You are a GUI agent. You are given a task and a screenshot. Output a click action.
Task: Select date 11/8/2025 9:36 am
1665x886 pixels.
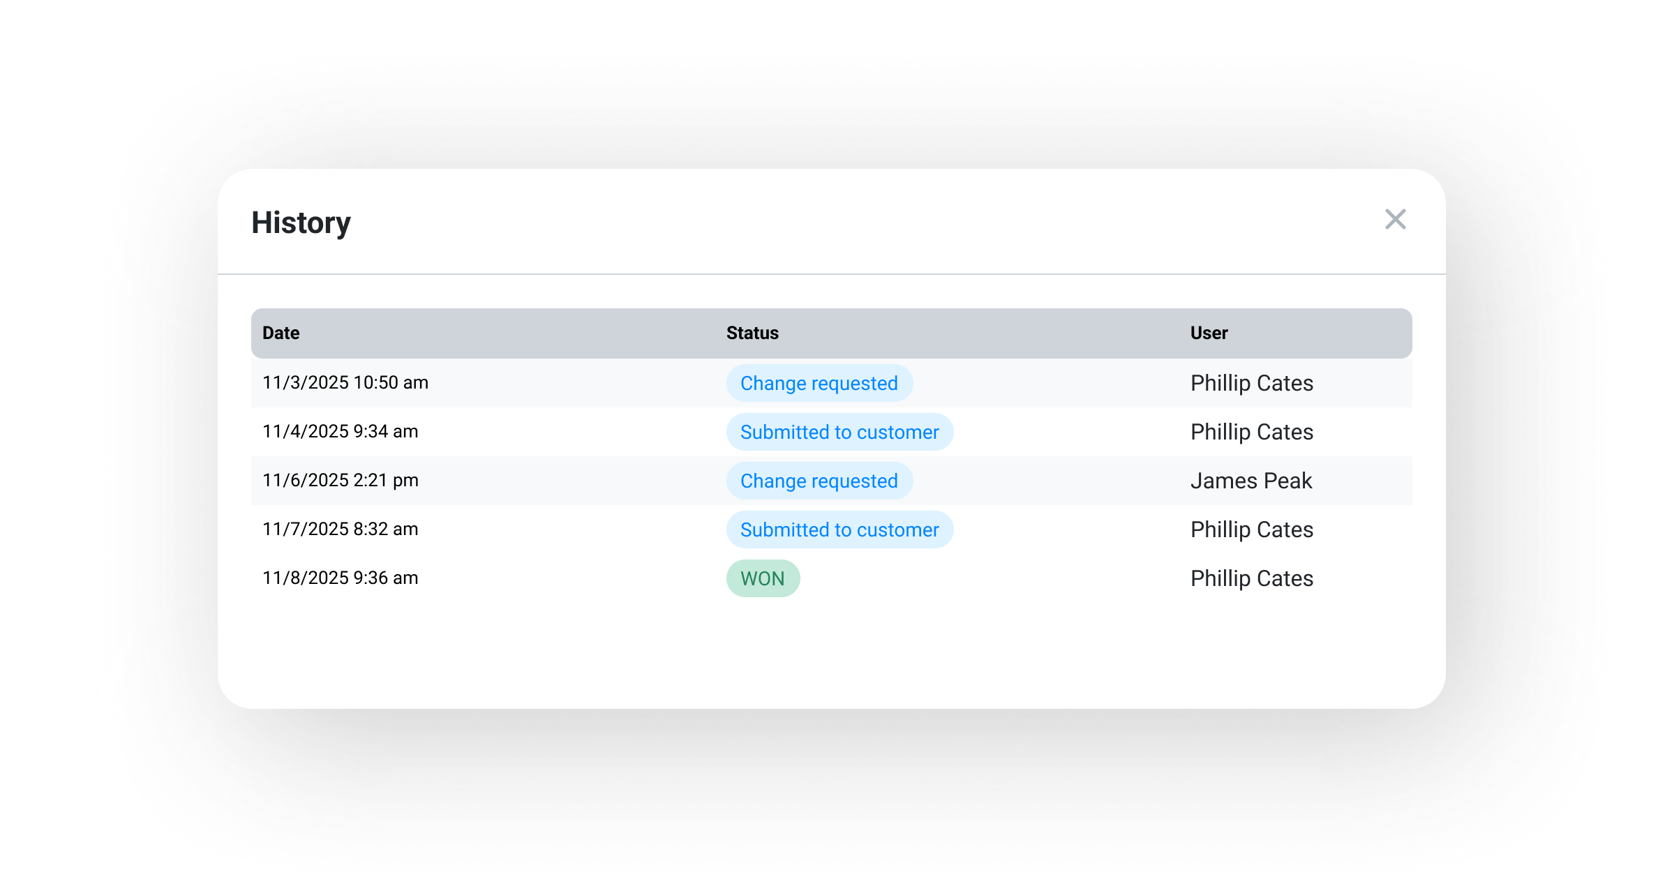coord(340,578)
